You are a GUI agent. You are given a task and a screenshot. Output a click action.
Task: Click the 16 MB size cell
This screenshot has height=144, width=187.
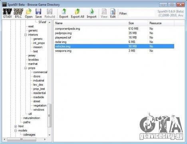click(133, 37)
